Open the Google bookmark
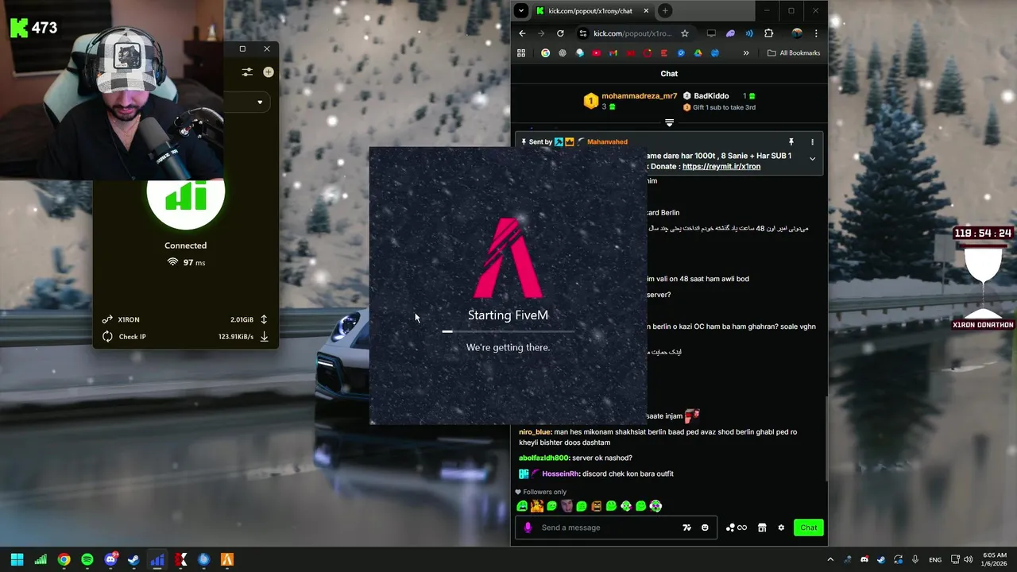1017x572 pixels. tap(545, 53)
